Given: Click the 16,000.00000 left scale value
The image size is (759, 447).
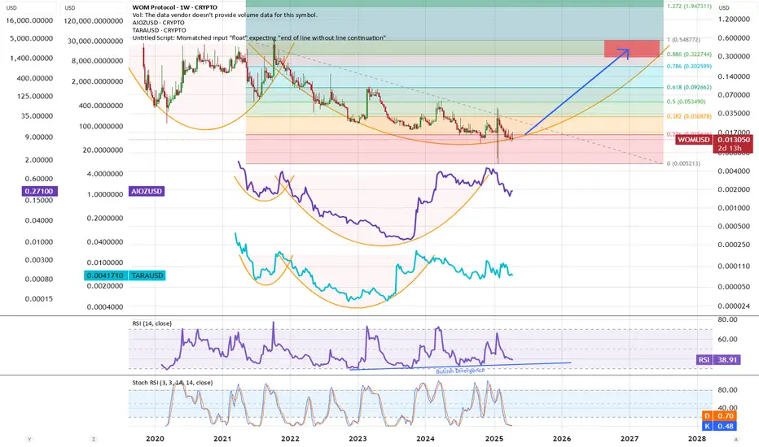Looking at the screenshot, I should pos(29,20).
